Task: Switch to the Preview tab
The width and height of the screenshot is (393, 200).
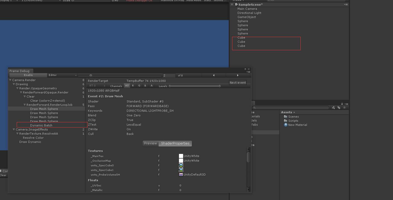Action: click(x=151, y=143)
